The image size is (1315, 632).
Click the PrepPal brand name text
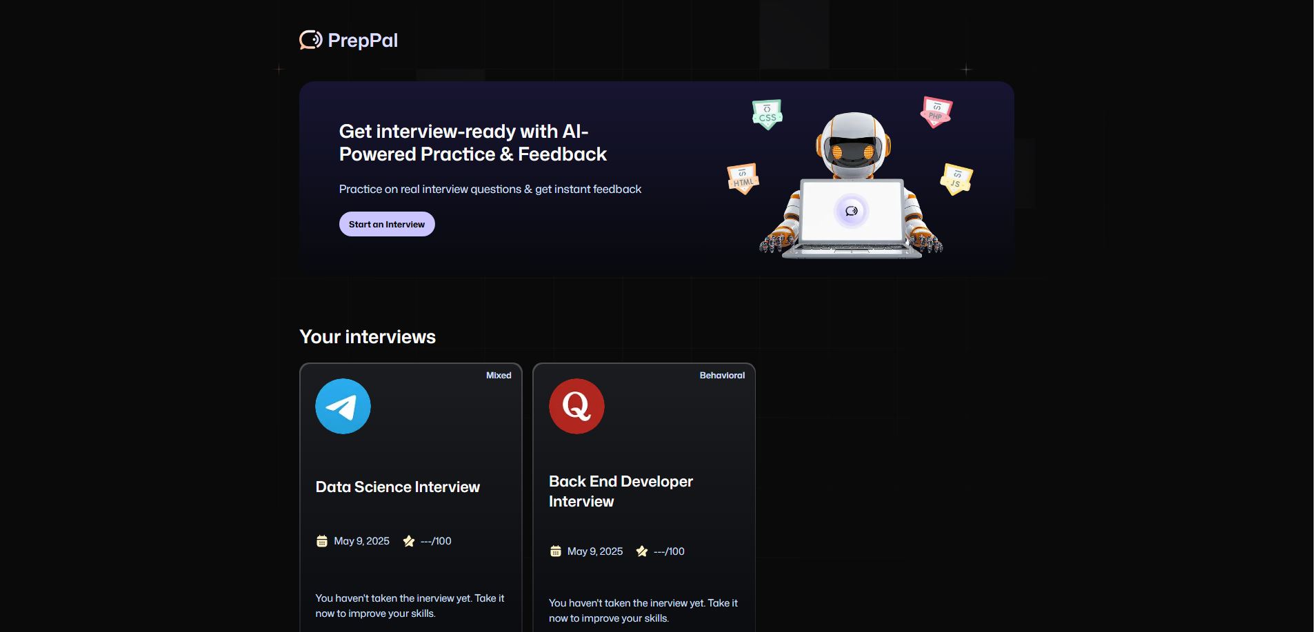coord(363,41)
